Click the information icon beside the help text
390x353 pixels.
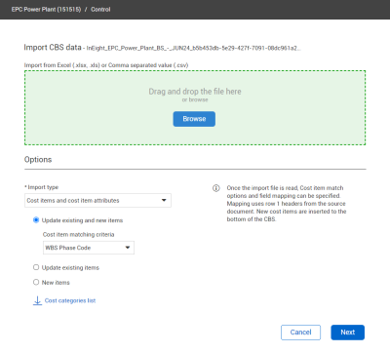[216, 188]
